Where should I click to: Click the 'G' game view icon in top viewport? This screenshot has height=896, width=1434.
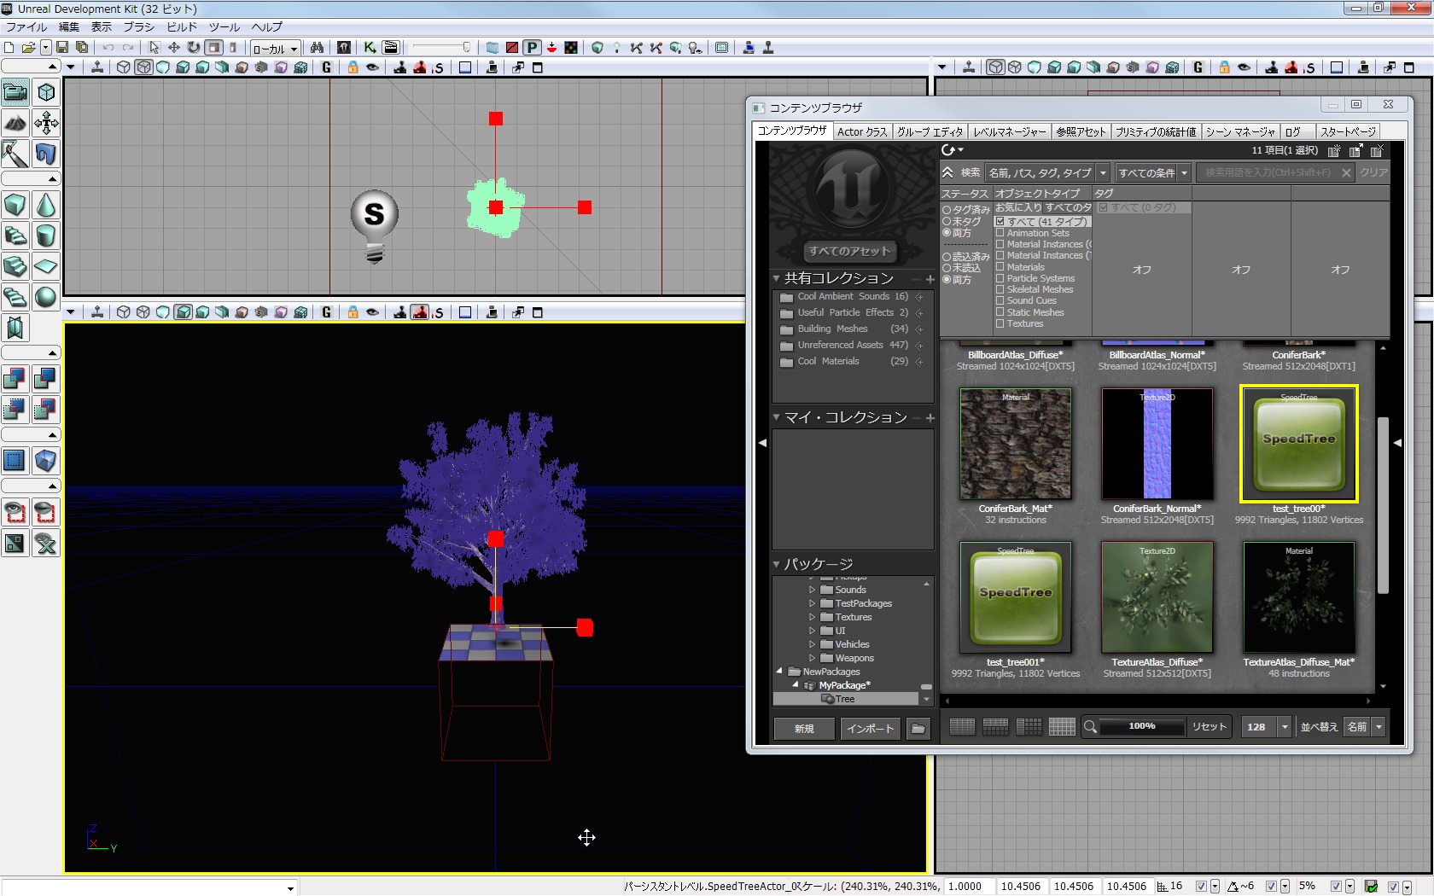point(326,67)
